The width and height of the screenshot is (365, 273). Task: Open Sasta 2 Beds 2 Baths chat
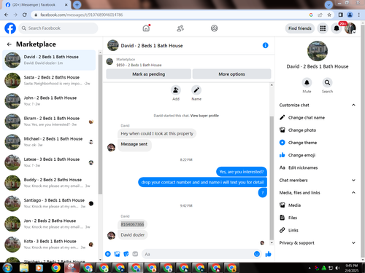[x=49, y=80]
